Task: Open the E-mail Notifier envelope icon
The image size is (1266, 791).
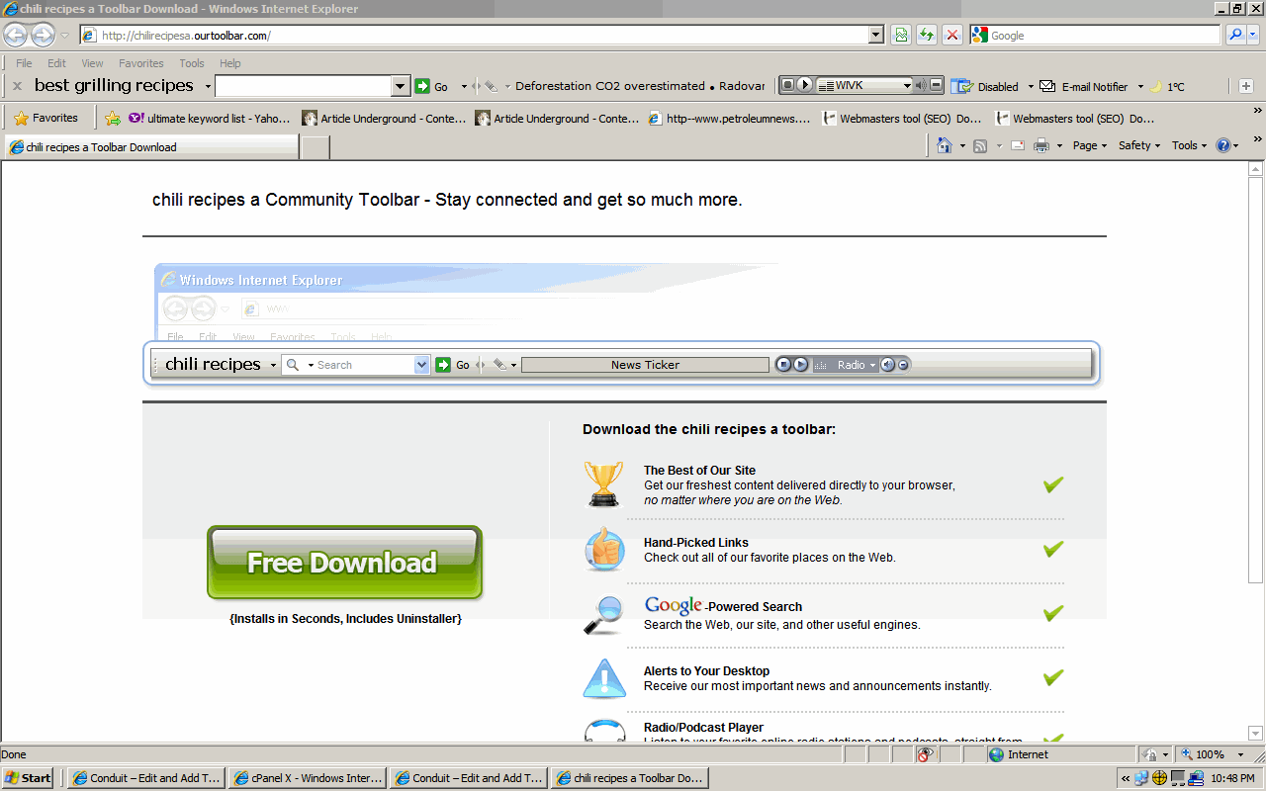Action: click(x=1047, y=86)
